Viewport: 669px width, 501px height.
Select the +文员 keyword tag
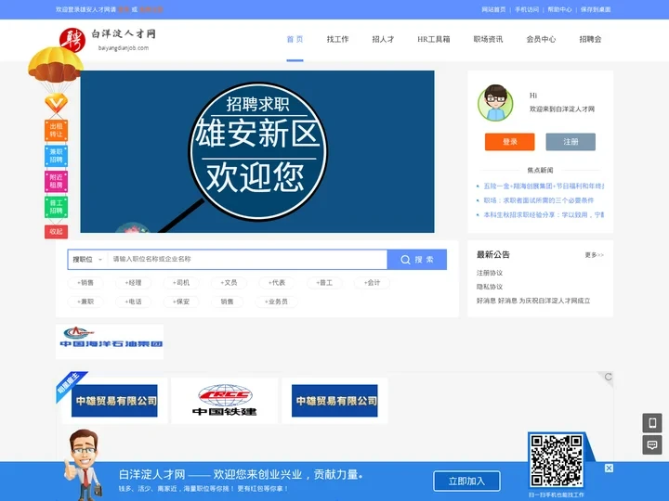coord(229,282)
